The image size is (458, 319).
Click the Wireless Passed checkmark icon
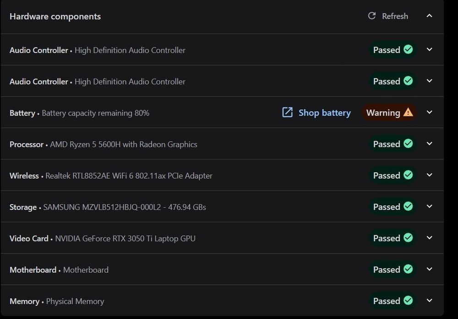pos(408,175)
